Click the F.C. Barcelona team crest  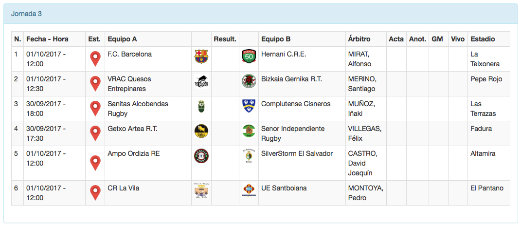pos(200,57)
